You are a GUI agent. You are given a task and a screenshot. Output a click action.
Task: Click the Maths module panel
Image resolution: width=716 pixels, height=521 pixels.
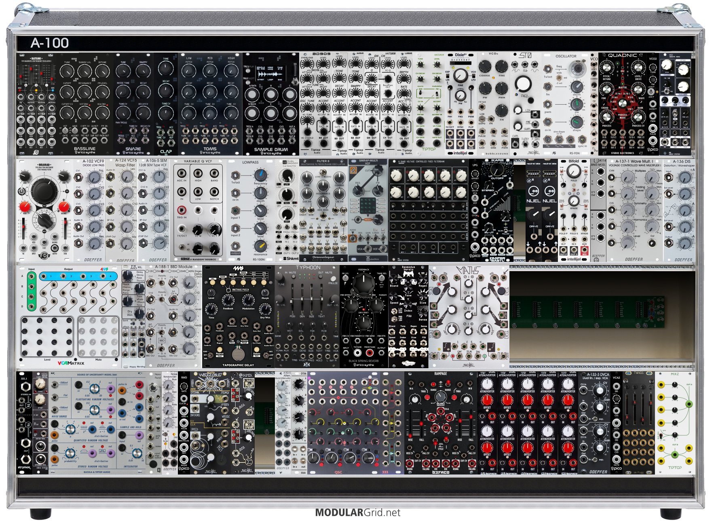[x=469, y=316]
